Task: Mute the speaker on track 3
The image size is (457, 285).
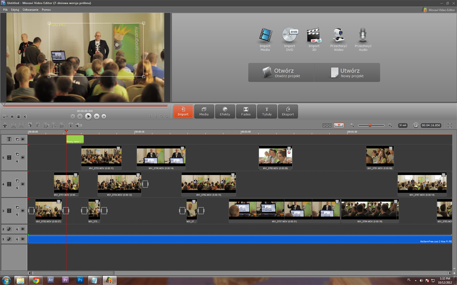Action: pyautogui.click(x=17, y=214)
